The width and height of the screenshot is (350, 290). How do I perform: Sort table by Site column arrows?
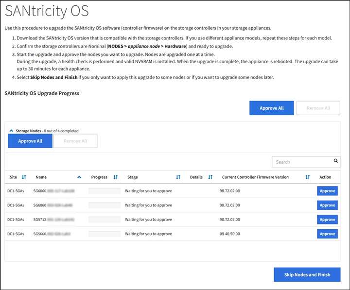pyautogui.click(x=24, y=177)
